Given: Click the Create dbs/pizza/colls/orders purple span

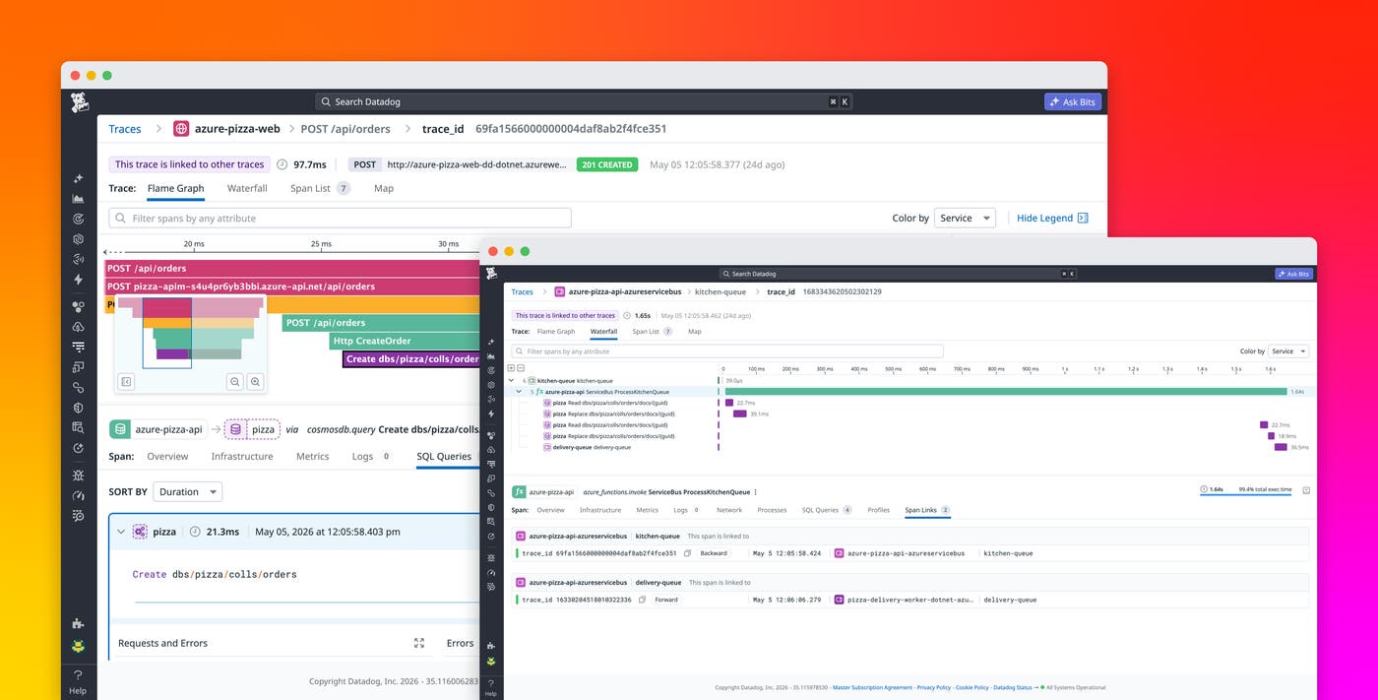Looking at the screenshot, I should click(x=411, y=359).
